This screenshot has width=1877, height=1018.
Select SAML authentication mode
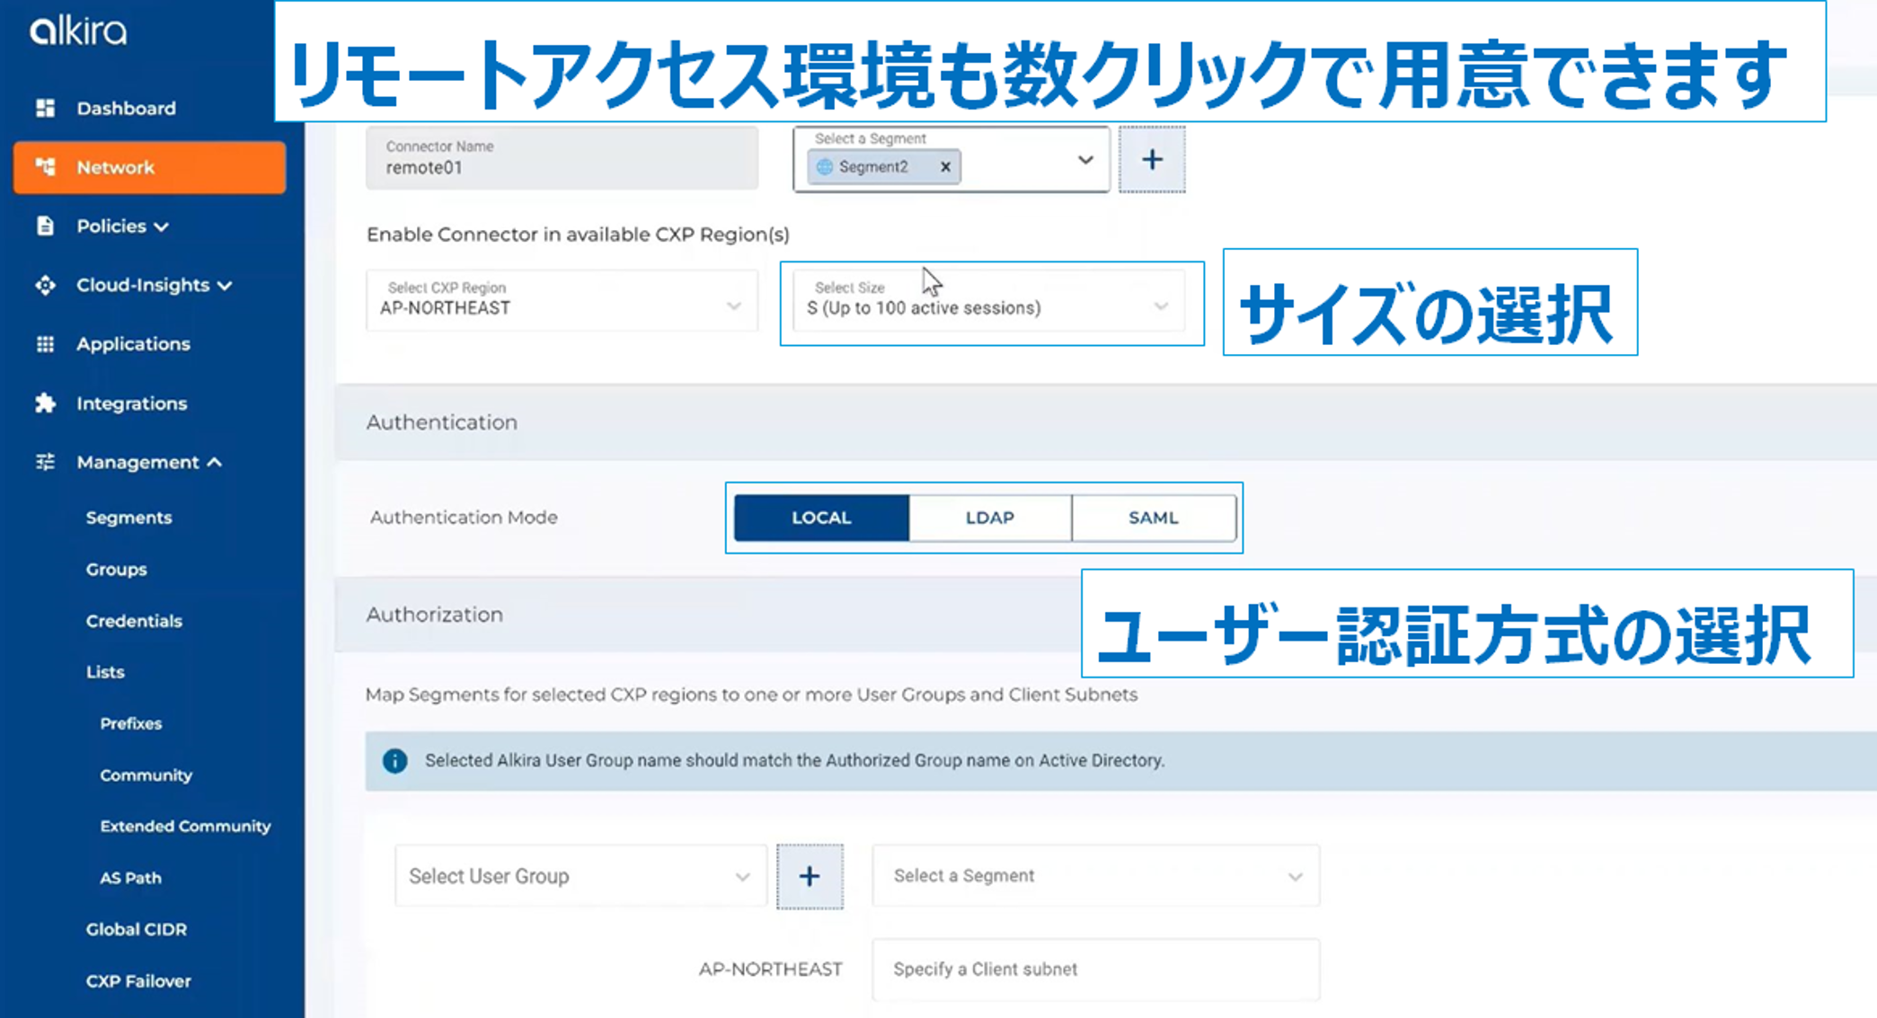point(1154,518)
